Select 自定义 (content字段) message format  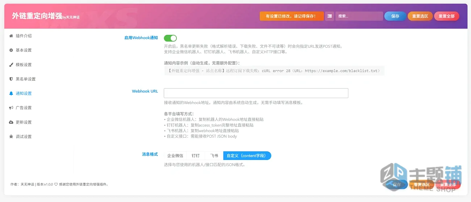[x=247, y=156]
